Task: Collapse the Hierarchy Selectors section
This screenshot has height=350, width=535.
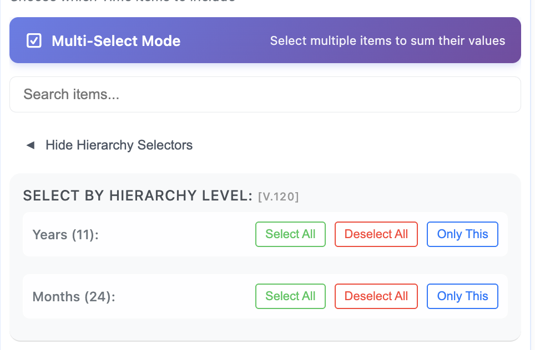Action: pyautogui.click(x=108, y=145)
